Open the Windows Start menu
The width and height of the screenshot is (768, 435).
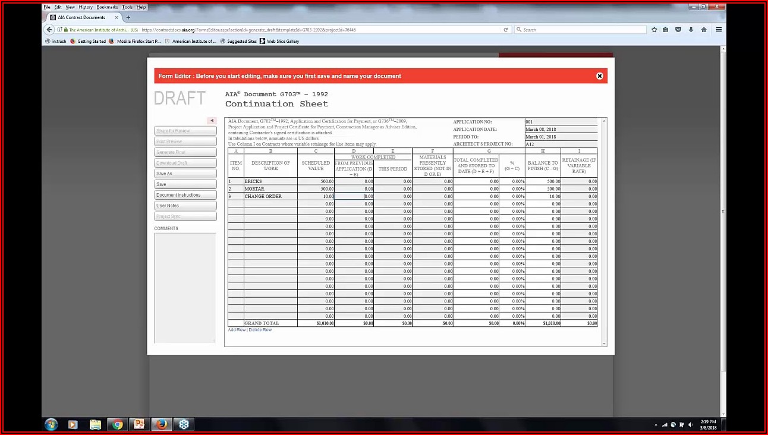[x=51, y=424]
